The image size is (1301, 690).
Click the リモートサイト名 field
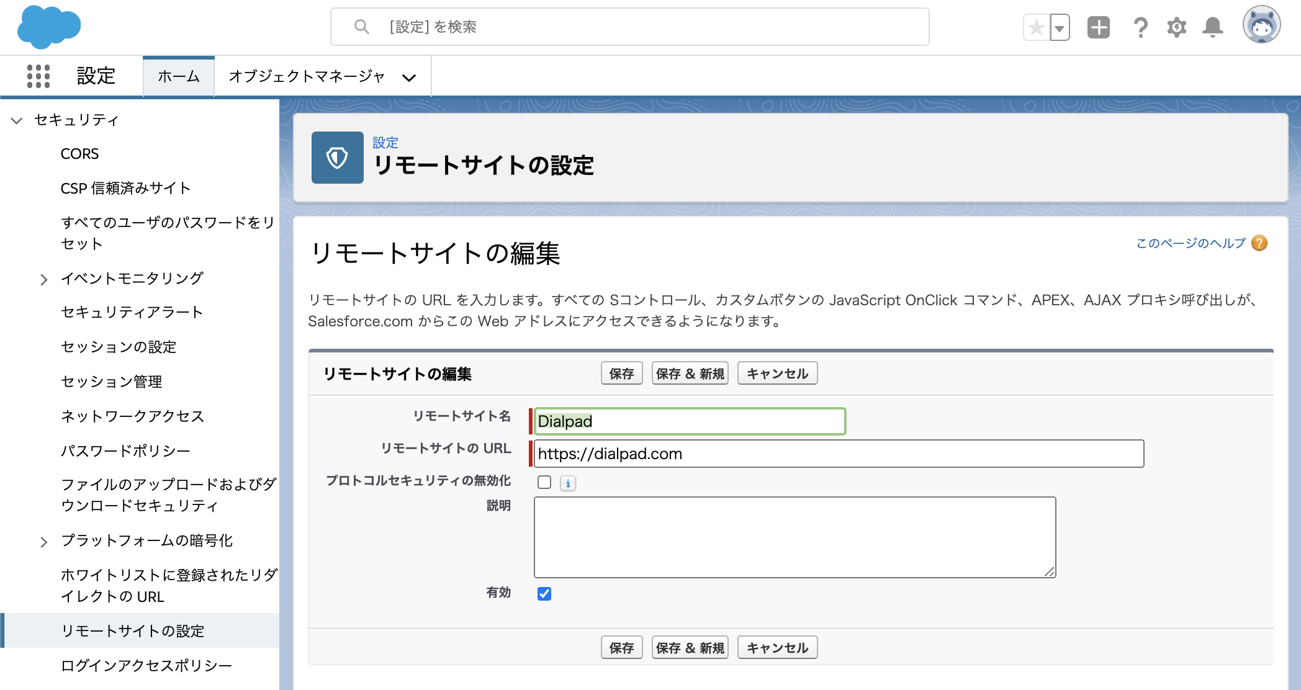tap(690, 421)
